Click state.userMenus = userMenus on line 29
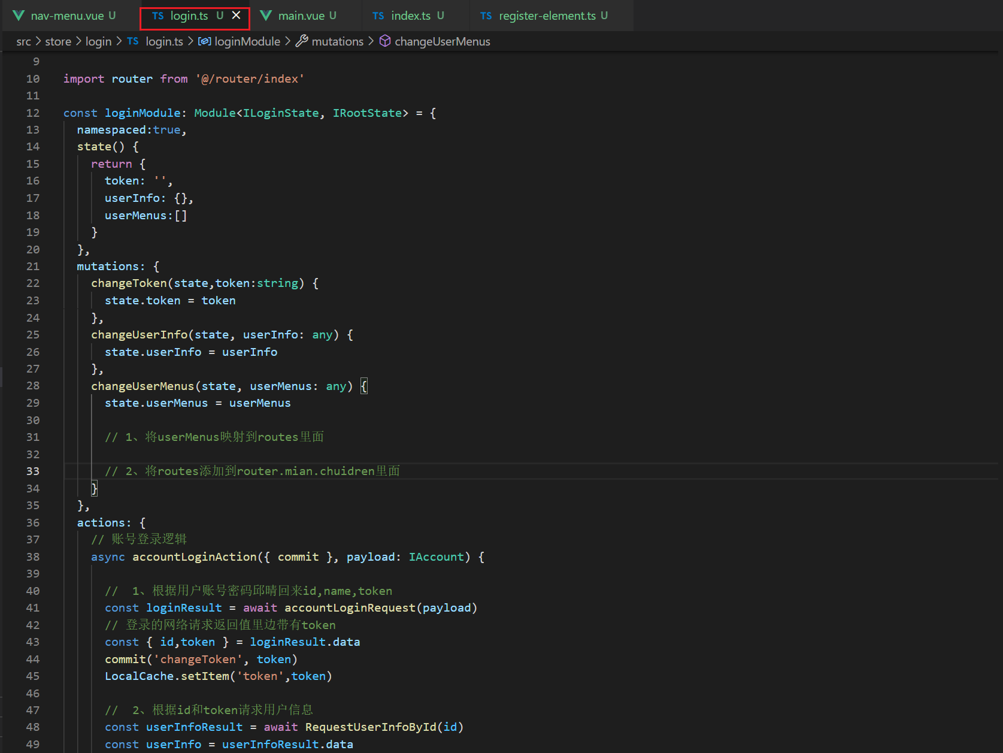Image resolution: width=1003 pixels, height=753 pixels. coord(198,403)
